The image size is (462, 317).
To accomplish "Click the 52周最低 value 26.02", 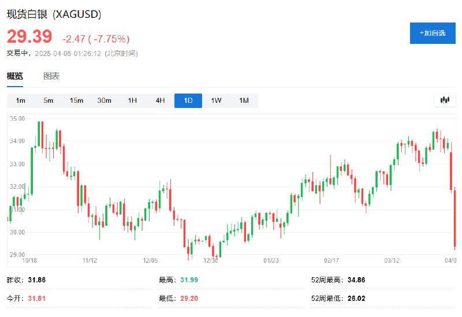I will coord(356,299).
